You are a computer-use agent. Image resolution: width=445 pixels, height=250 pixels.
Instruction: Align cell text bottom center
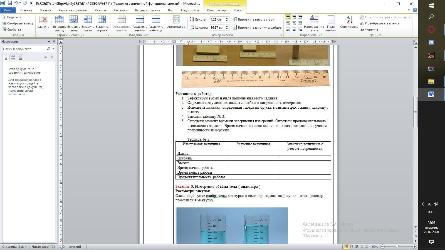point(294,29)
